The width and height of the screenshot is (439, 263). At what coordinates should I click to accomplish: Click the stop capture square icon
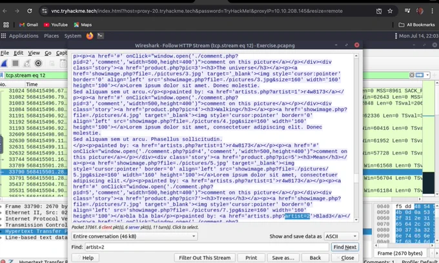point(15,63)
